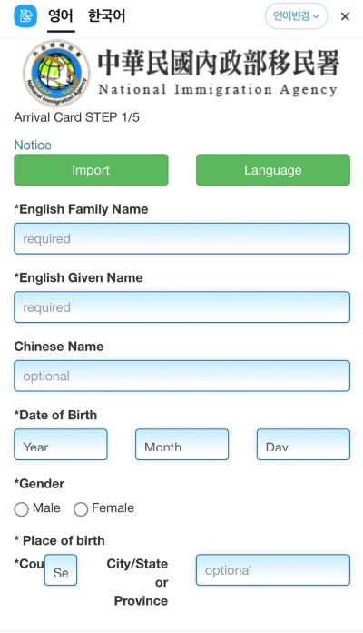Open the Country of birth select box
Screen dimensions: 363x633
[61, 570]
